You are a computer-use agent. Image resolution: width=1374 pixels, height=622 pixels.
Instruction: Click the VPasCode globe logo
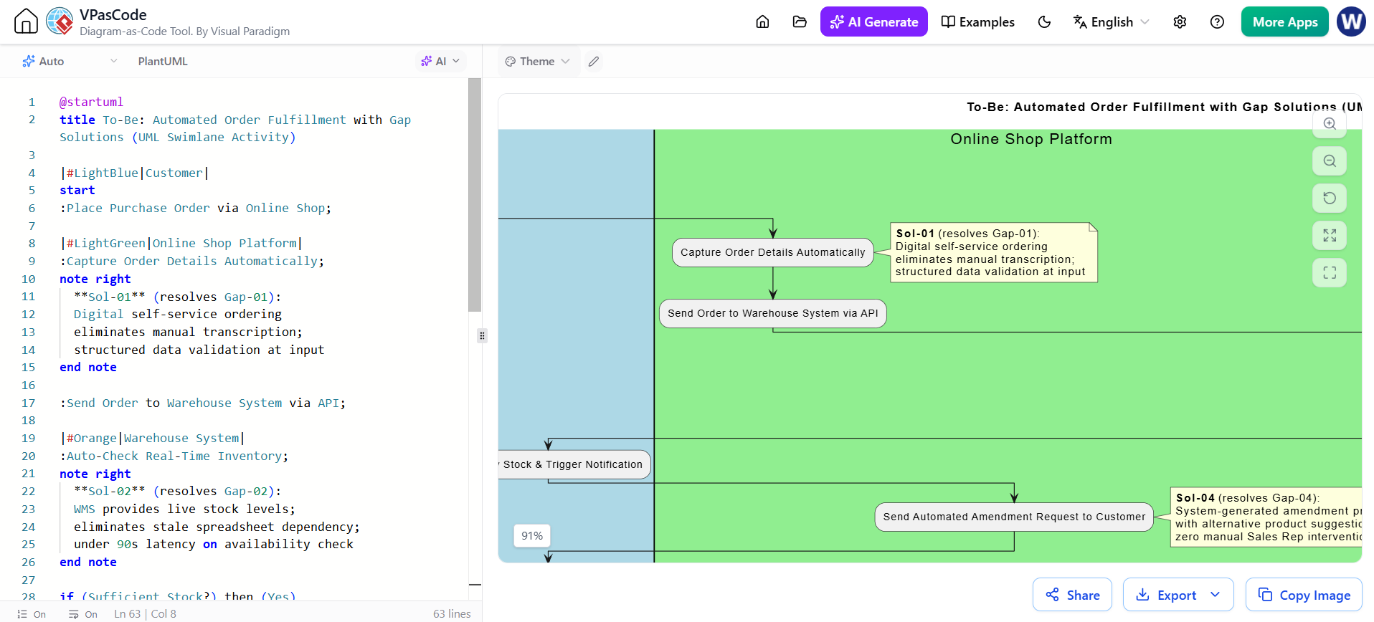tap(60, 21)
